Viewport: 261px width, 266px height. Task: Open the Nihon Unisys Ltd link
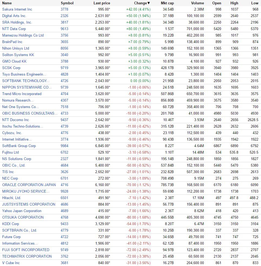point(16,48)
